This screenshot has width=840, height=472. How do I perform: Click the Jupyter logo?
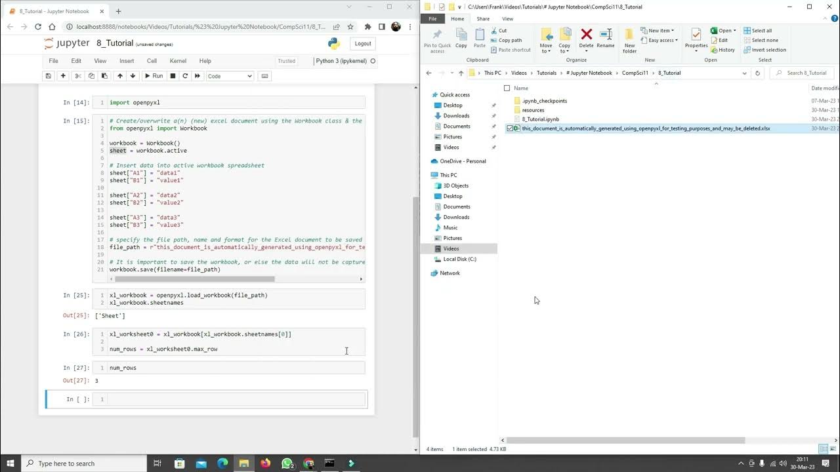coord(66,43)
